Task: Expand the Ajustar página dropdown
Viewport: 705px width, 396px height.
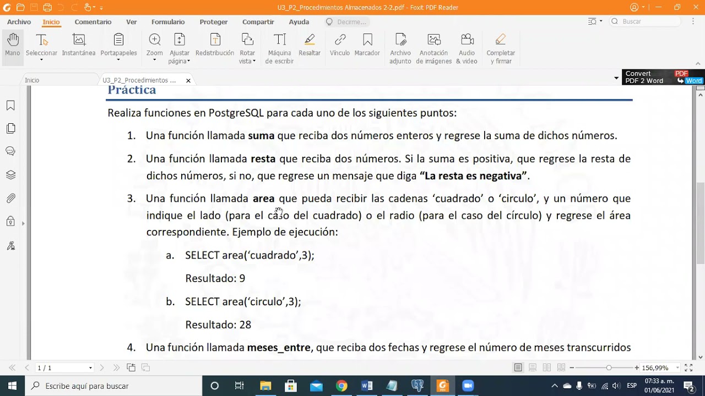Action: click(x=188, y=62)
